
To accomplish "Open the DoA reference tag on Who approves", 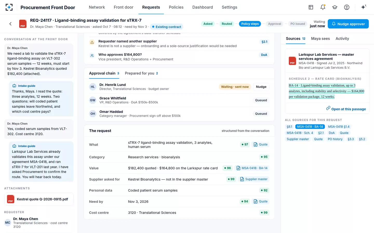I will pos(264,55).
